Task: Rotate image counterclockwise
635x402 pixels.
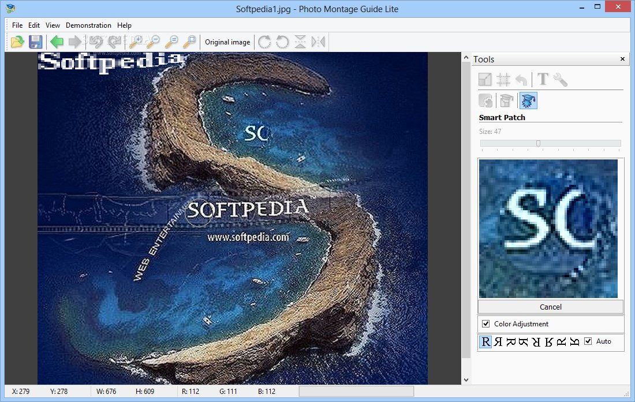Action: point(282,42)
